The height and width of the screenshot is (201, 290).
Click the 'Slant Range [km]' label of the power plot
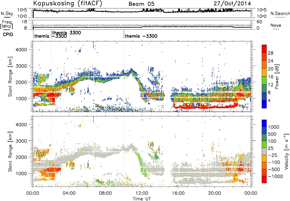pyautogui.click(x=10, y=77)
